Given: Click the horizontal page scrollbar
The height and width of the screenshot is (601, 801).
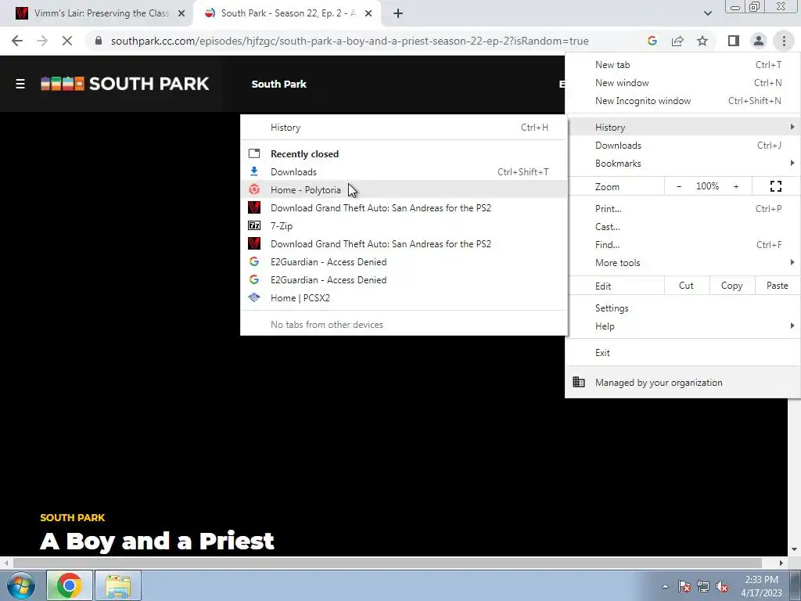Looking at the screenshot, I should (x=388, y=563).
